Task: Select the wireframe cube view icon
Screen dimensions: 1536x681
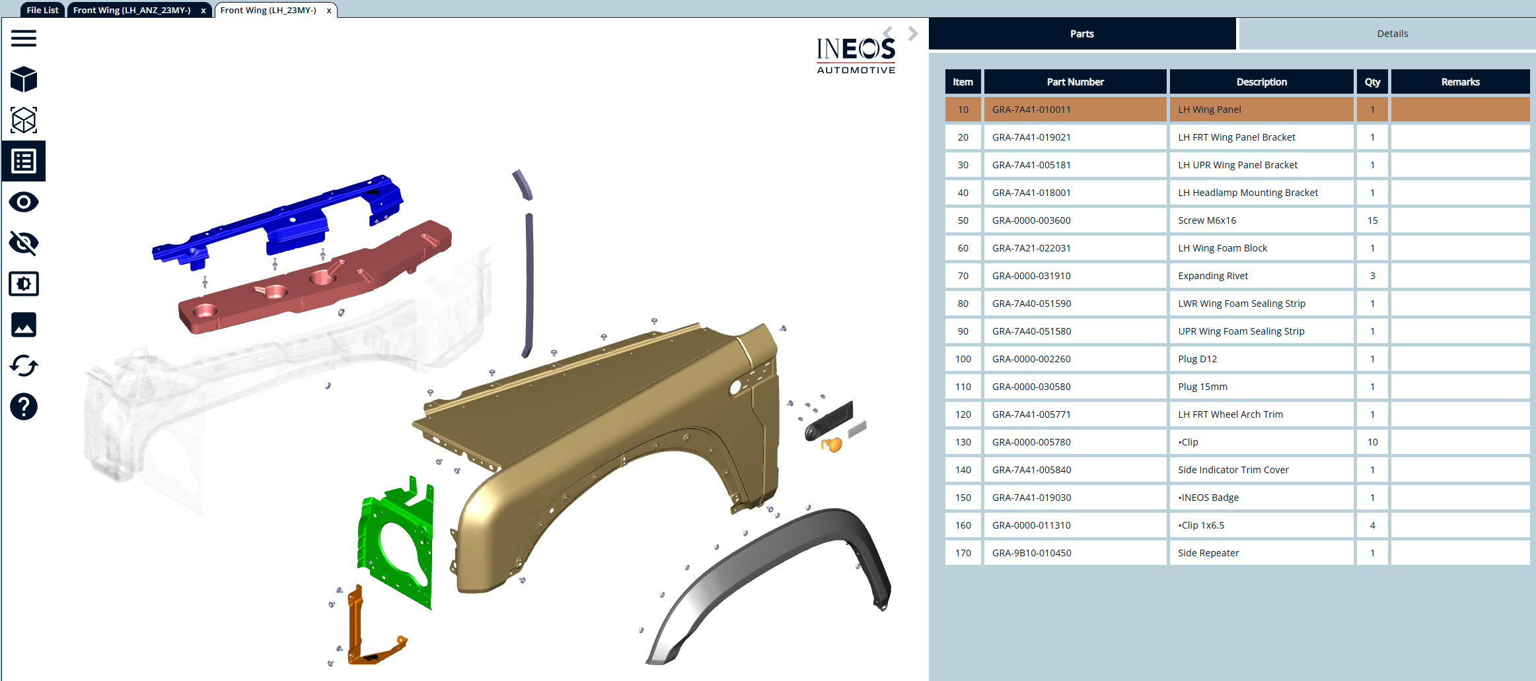Action: coord(24,120)
